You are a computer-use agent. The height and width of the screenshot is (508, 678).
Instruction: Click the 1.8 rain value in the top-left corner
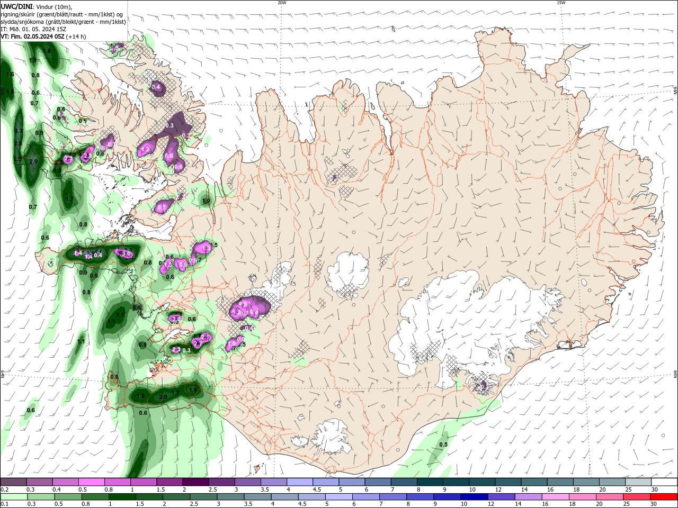click(x=47, y=51)
